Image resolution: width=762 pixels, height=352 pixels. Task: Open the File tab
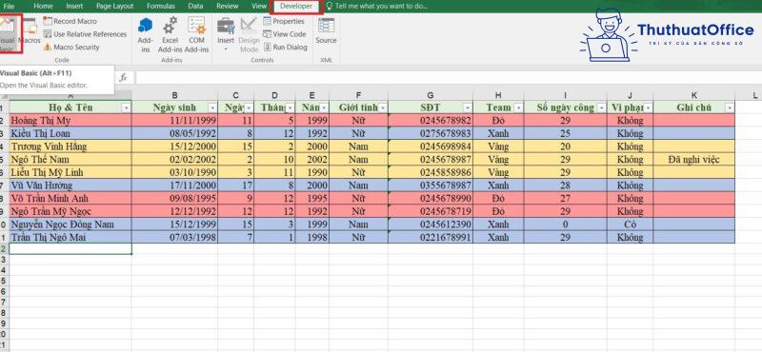(10, 6)
